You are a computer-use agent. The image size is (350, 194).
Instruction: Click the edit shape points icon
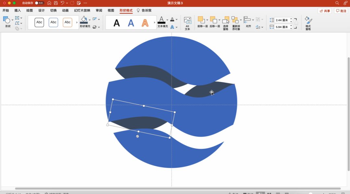tap(17, 23)
